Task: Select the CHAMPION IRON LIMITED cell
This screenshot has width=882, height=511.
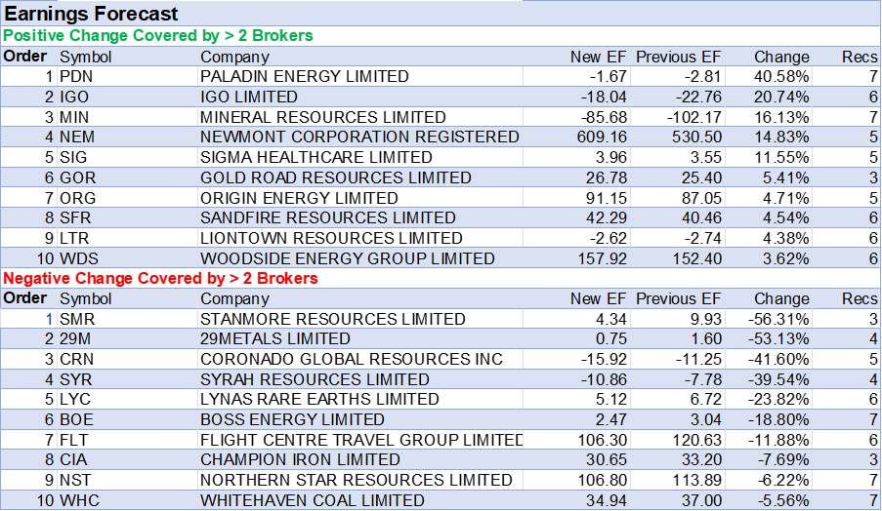Action: [300, 459]
